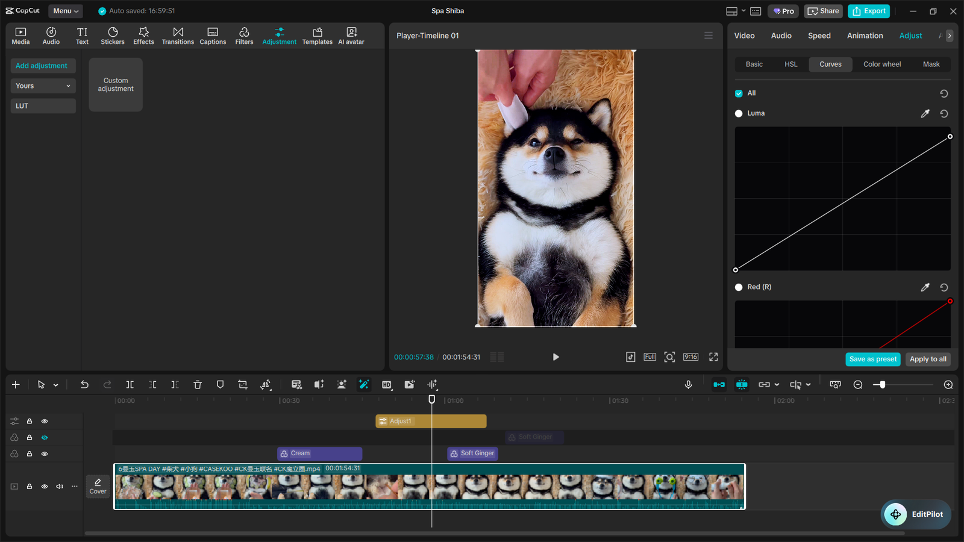The width and height of the screenshot is (964, 542).
Task: Click the voice-over microphone icon
Action: coord(688,384)
